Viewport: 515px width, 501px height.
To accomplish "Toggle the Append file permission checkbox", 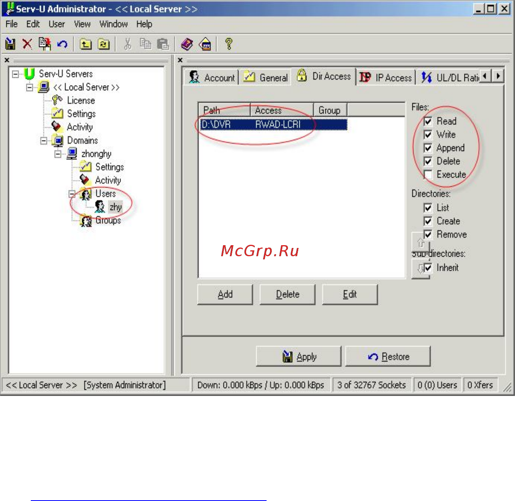I will coord(428,148).
